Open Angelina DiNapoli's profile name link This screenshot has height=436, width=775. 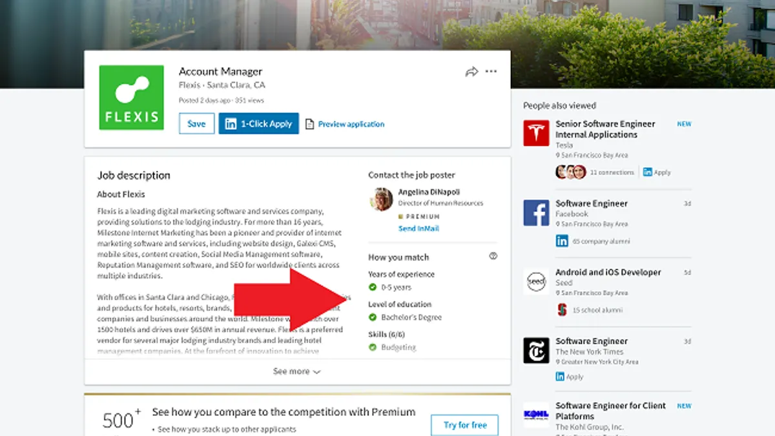[429, 192]
